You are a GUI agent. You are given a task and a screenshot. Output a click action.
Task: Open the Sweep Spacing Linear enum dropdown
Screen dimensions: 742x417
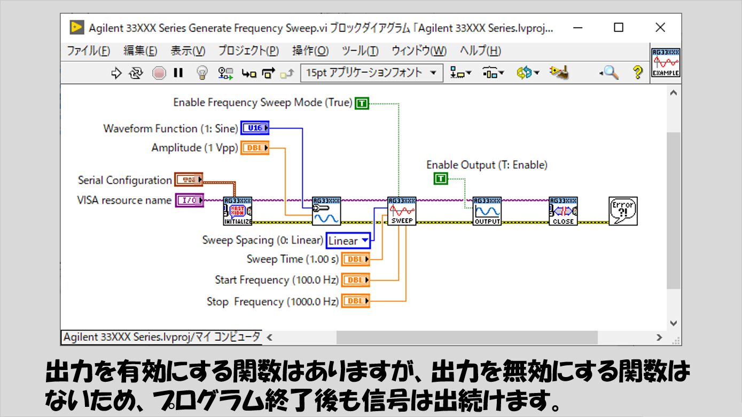pyautogui.click(x=348, y=240)
